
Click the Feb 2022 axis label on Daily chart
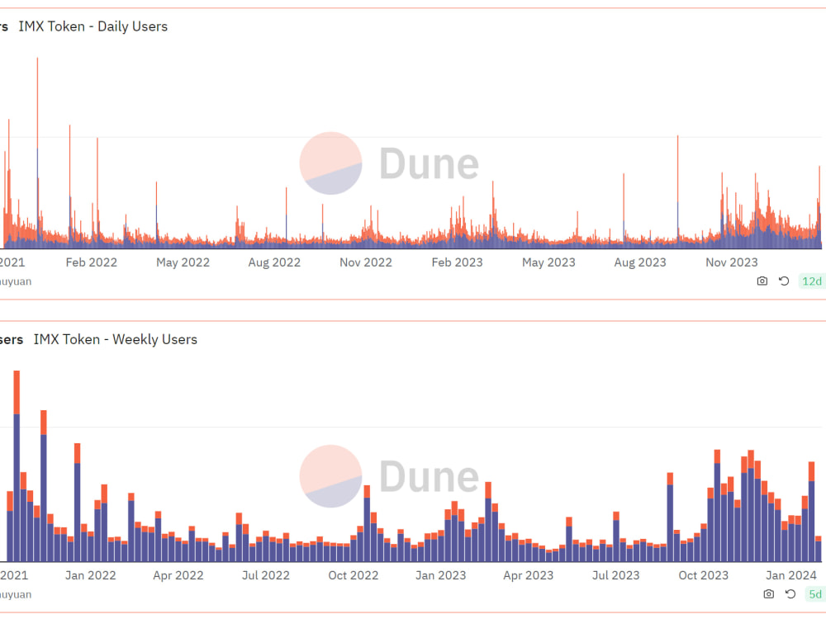91,262
